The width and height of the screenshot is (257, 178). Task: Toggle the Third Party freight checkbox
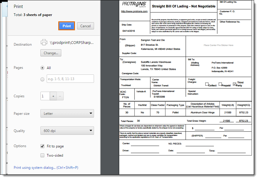click(235, 84)
